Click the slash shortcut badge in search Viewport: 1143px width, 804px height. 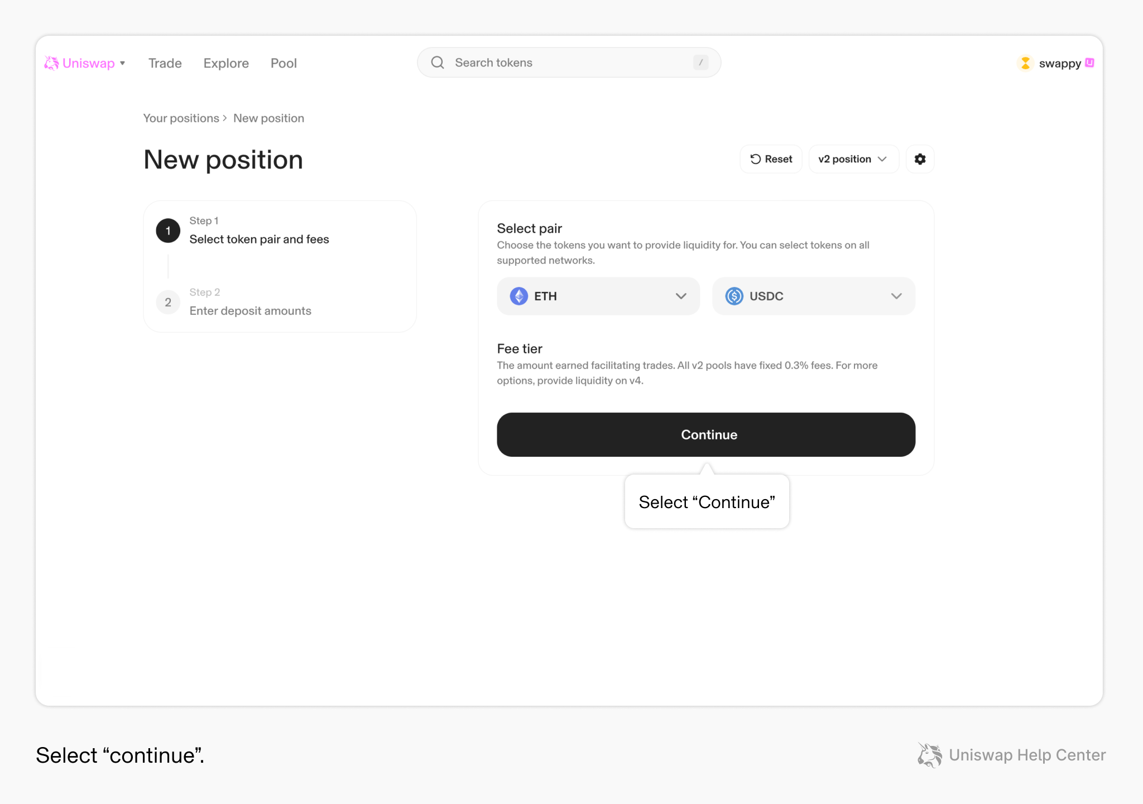click(701, 63)
